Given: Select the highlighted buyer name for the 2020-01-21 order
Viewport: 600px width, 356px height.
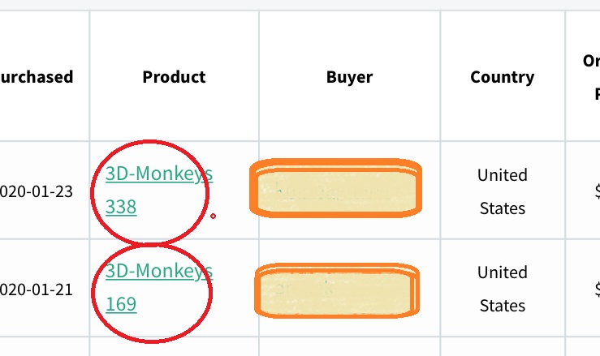Looking at the screenshot, I should point(338,290).
